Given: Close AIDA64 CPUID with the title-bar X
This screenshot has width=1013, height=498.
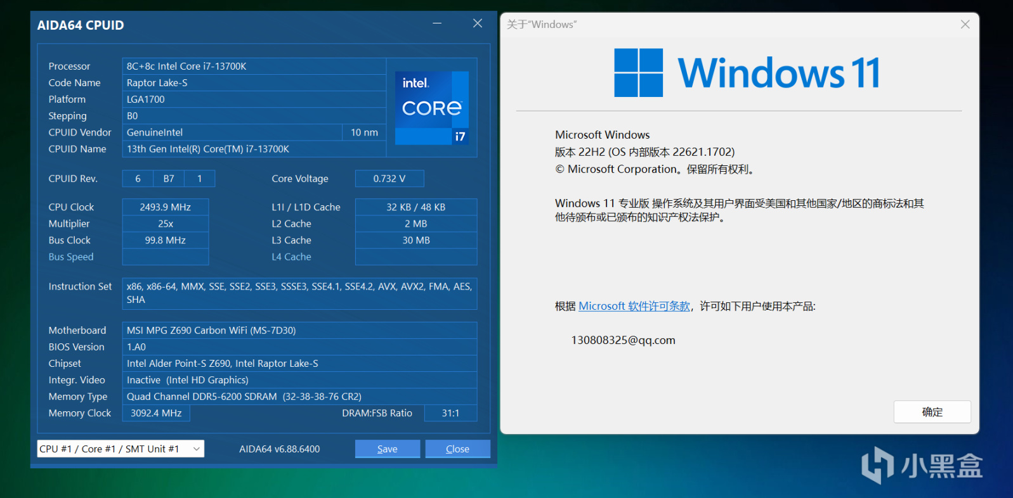Looking at the screenshot, I should click(478, 23).
